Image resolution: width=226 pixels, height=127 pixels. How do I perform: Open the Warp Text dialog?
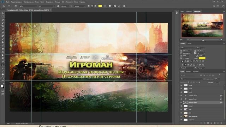[105, 6]
